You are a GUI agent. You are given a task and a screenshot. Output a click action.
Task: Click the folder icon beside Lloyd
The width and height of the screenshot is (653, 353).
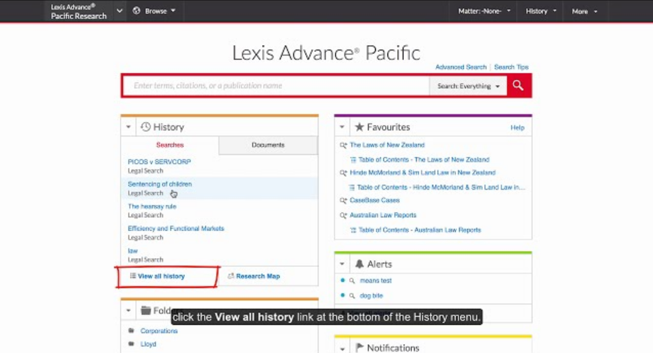[x=131, y=344]
